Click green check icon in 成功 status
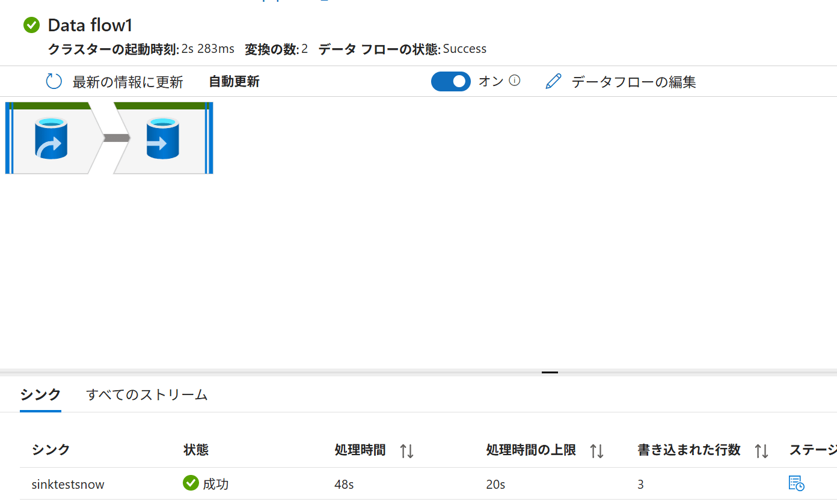The image size is (837, 502). pyautogui.click(x=191, y=483)
